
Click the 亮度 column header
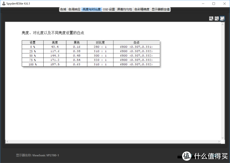(x=55, y=43)
